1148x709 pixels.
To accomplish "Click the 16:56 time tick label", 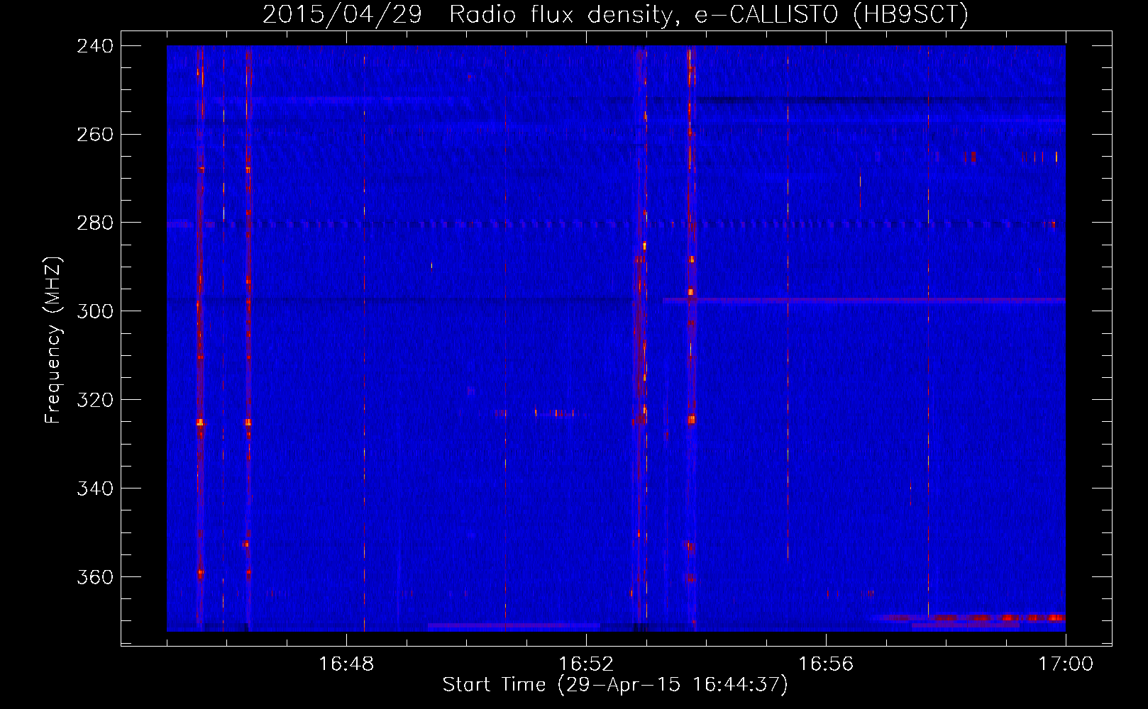I will pos(826,664).
